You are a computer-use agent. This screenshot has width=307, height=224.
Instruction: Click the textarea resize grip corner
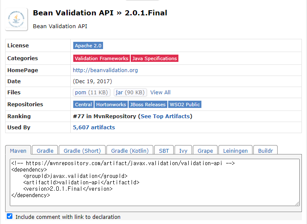pyautogui.click(x=297, y=204)
